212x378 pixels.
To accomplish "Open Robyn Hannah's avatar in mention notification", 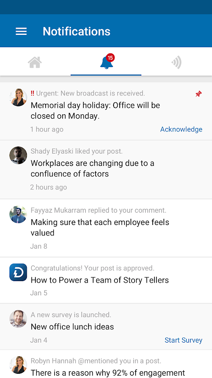I will [18, 365].
